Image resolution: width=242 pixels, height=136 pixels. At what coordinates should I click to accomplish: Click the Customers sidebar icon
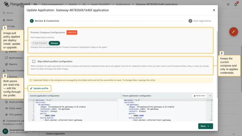pos(4,121)
